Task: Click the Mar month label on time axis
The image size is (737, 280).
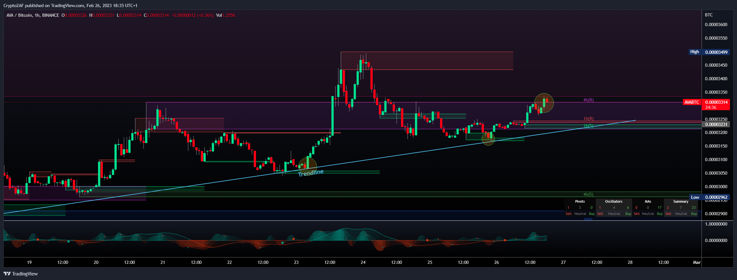Action: pyautogui.click(x=697, y=262)
